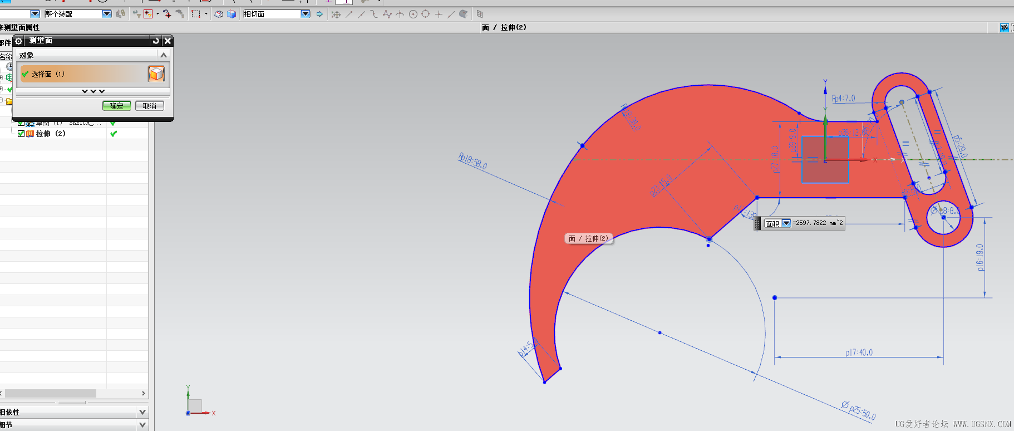The image size is (1014, 431).
Task: Click the face selection cube icon
Action: (x=156, y=74)
